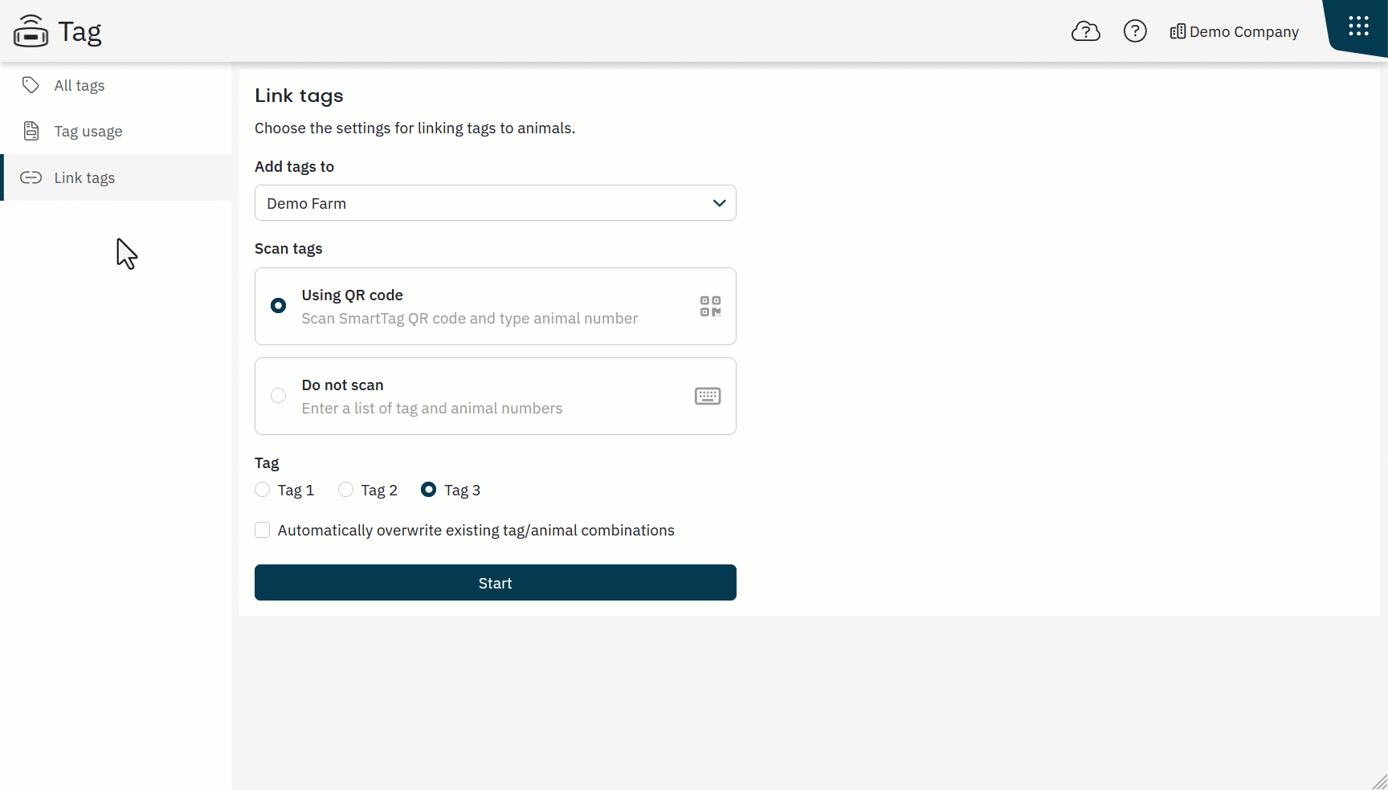Image resolution: width=1388 pixels, height=790 pixels.
Task: Choose the Tag 1 radio option
Action: (262, 490)
